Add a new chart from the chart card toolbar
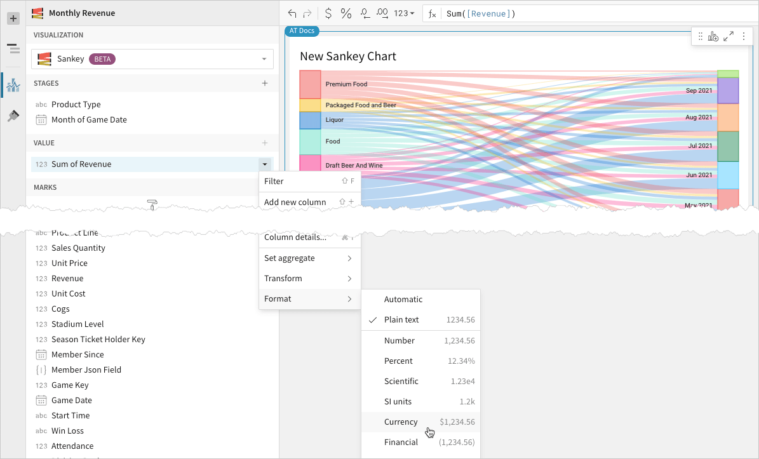This screenshot has height=459, width=759. point(713,36)
